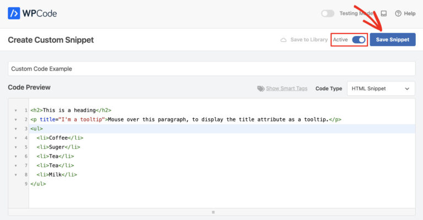Fold code at line 2 arrow
This screenshot has height=220, width=423.
tap(15, 119)
